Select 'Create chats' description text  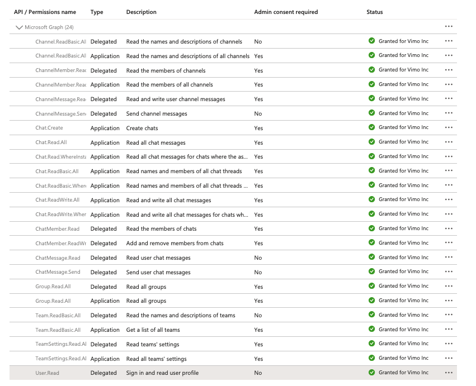pyautogui.click(x=142, y=128)
